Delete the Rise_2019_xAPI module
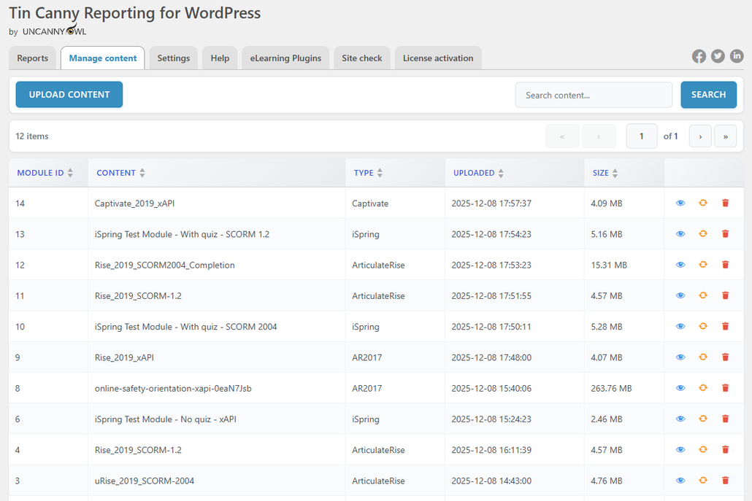 [725, 357]
